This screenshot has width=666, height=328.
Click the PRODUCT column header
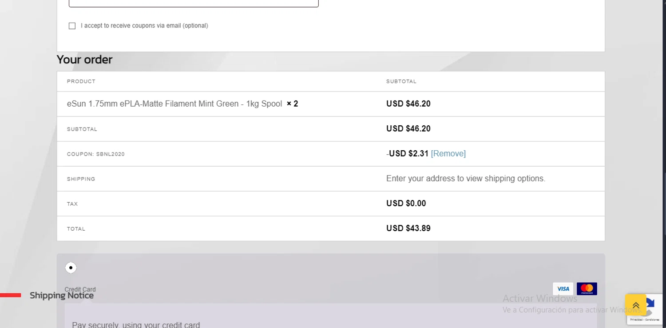click(x=81, y=81)
